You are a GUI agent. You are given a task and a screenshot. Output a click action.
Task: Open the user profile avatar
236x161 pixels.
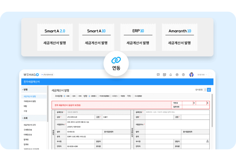click(x=191, y=75)
